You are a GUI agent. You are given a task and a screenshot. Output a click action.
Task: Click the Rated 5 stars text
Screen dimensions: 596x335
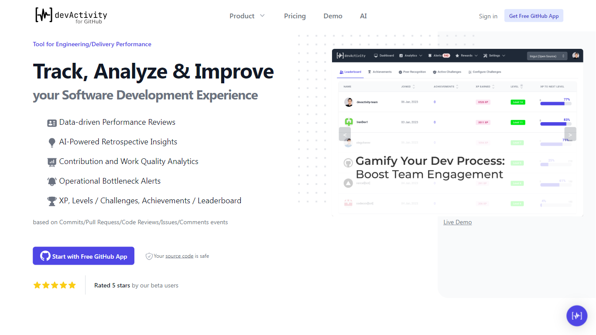point(112,285)
